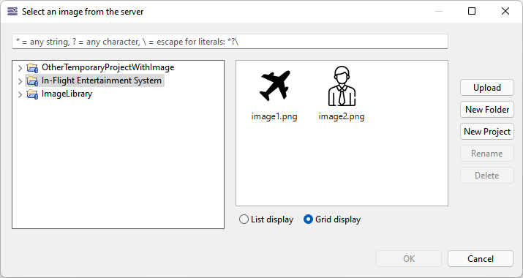Select the businessman image2.png thumbnail

pyautogui.click(x=342, y=86)
